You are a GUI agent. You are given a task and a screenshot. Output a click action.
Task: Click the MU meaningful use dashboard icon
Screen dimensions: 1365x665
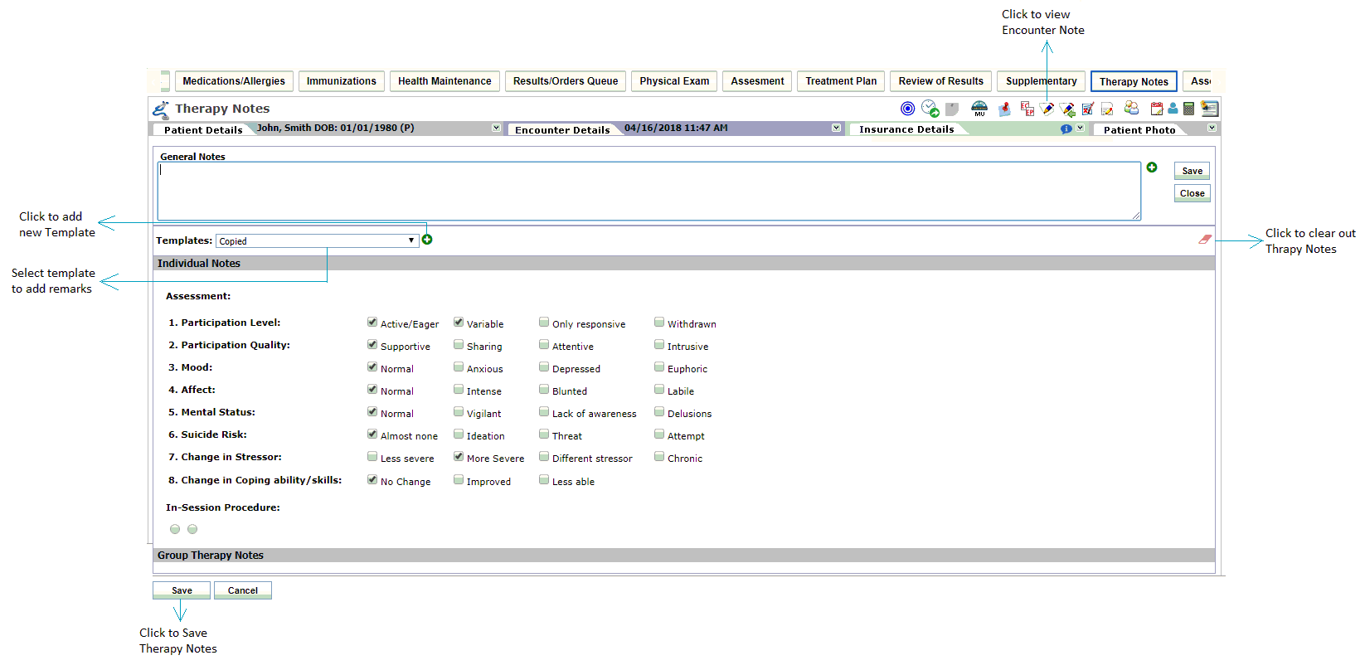click(979, 109)
